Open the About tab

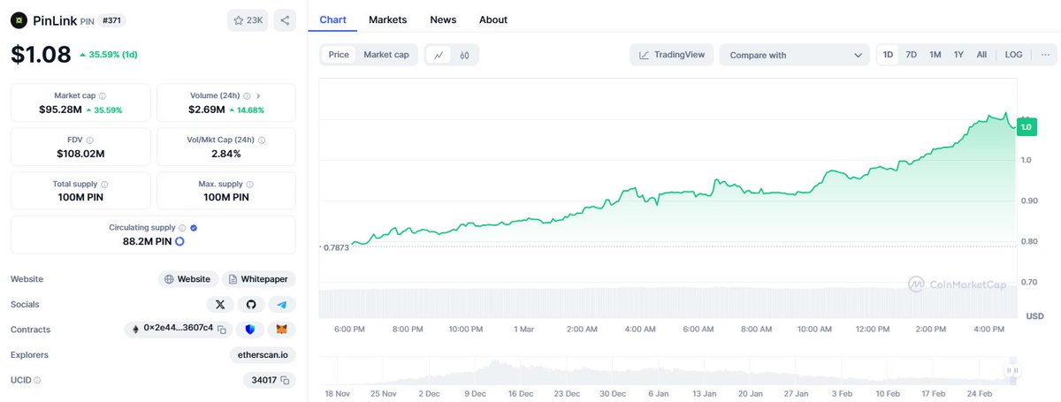(x=493, y=19)
